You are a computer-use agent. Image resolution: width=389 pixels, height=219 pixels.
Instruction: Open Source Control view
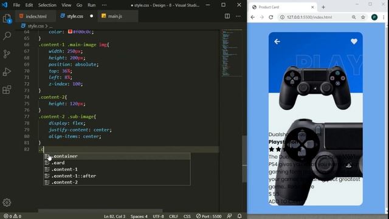[7, 54]
